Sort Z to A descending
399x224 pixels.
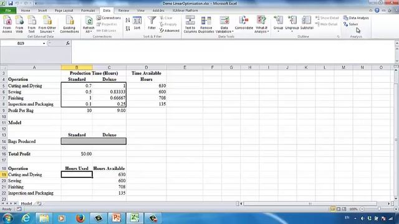pos(128,28)
